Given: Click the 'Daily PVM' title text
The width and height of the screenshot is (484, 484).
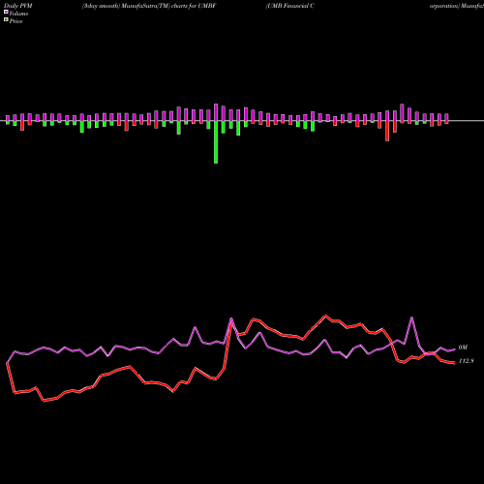Looking at the screenshot, I should [18, 6].
